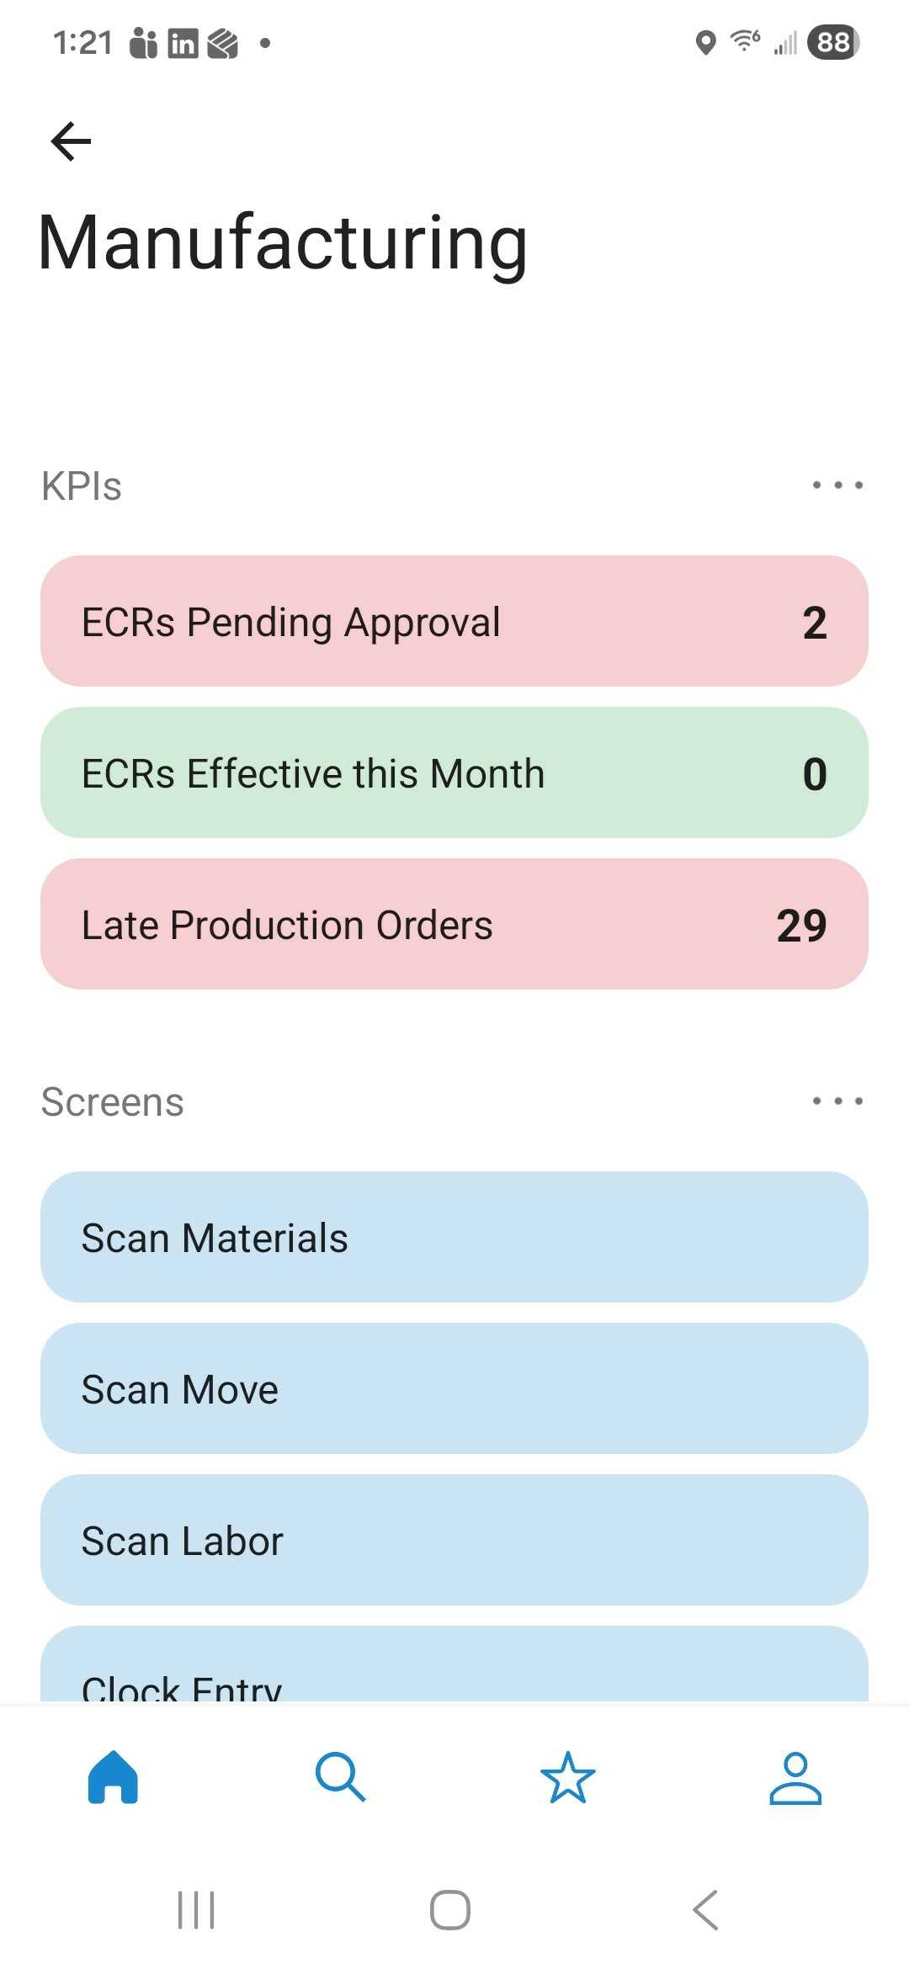Tap the Manufacturing page title
The width and height of the screenshot is (909, 1969).
(x=283, y=242)
